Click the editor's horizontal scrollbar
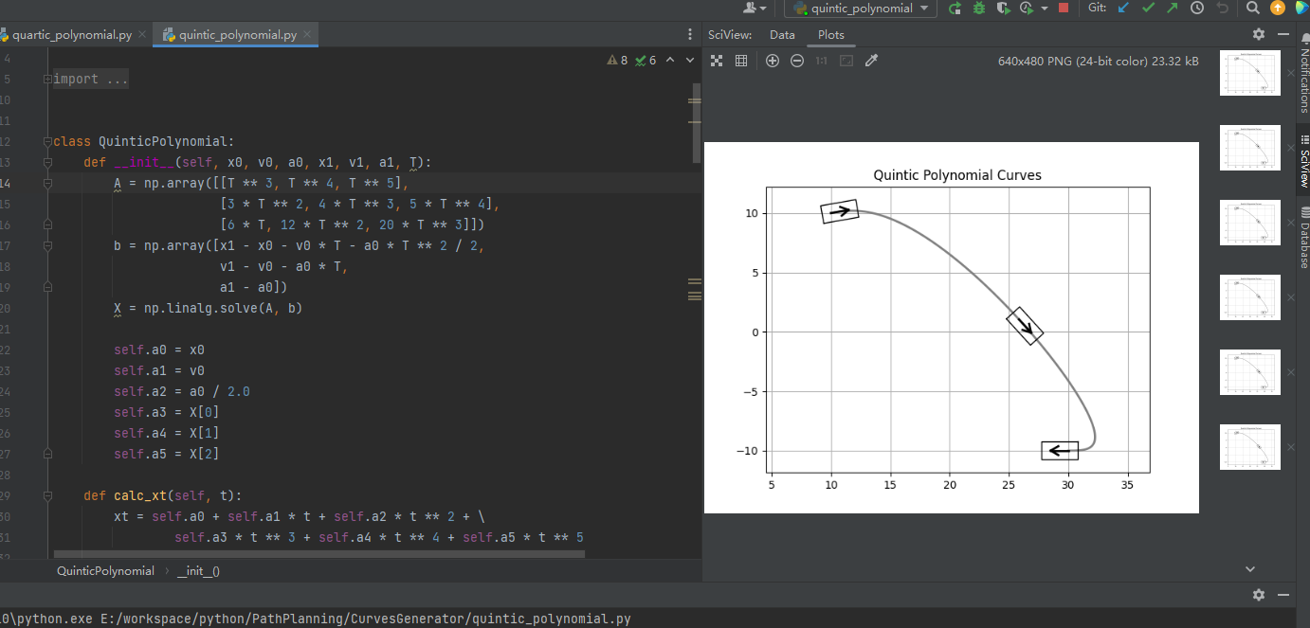This screenshot has width=1310, height=628. pyautogui.click(x=318, y=553)
